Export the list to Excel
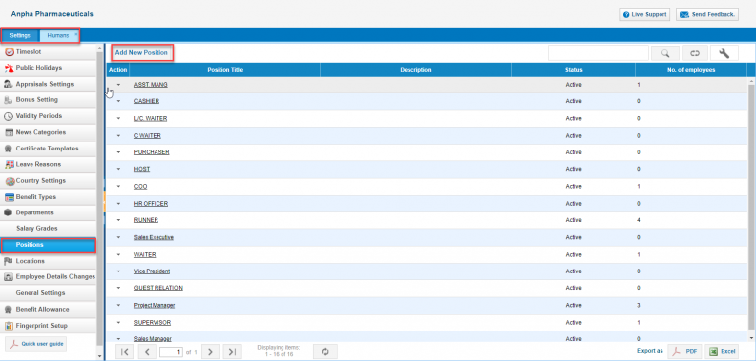The image size is (756, 361). pos(722,352)
